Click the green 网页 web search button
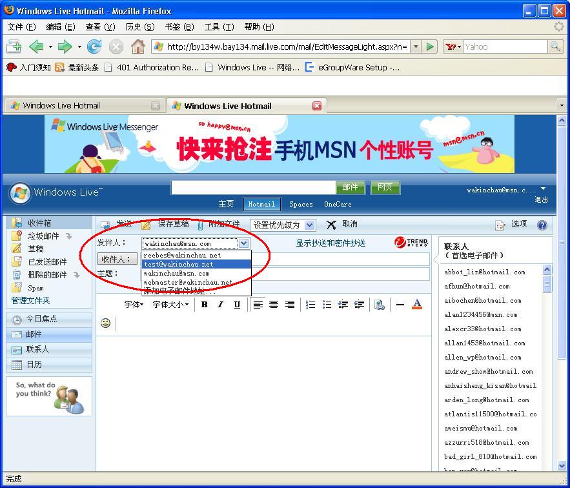570x488 pixels. coord(385,187)
